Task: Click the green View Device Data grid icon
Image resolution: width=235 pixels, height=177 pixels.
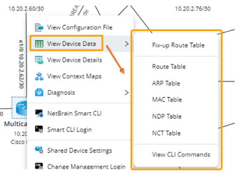Action: click(x=39, y=44)
